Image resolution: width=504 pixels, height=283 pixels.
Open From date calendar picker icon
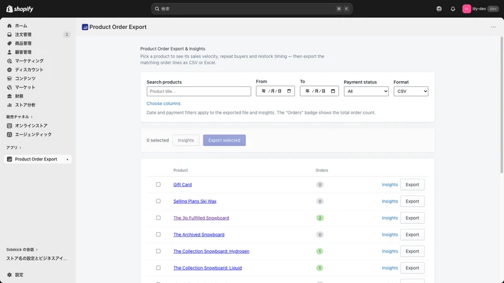[x=289, y=91]
